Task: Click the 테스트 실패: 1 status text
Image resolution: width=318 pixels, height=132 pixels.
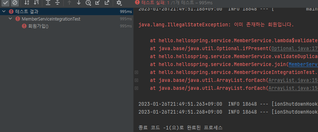Action: click(155, 3)
